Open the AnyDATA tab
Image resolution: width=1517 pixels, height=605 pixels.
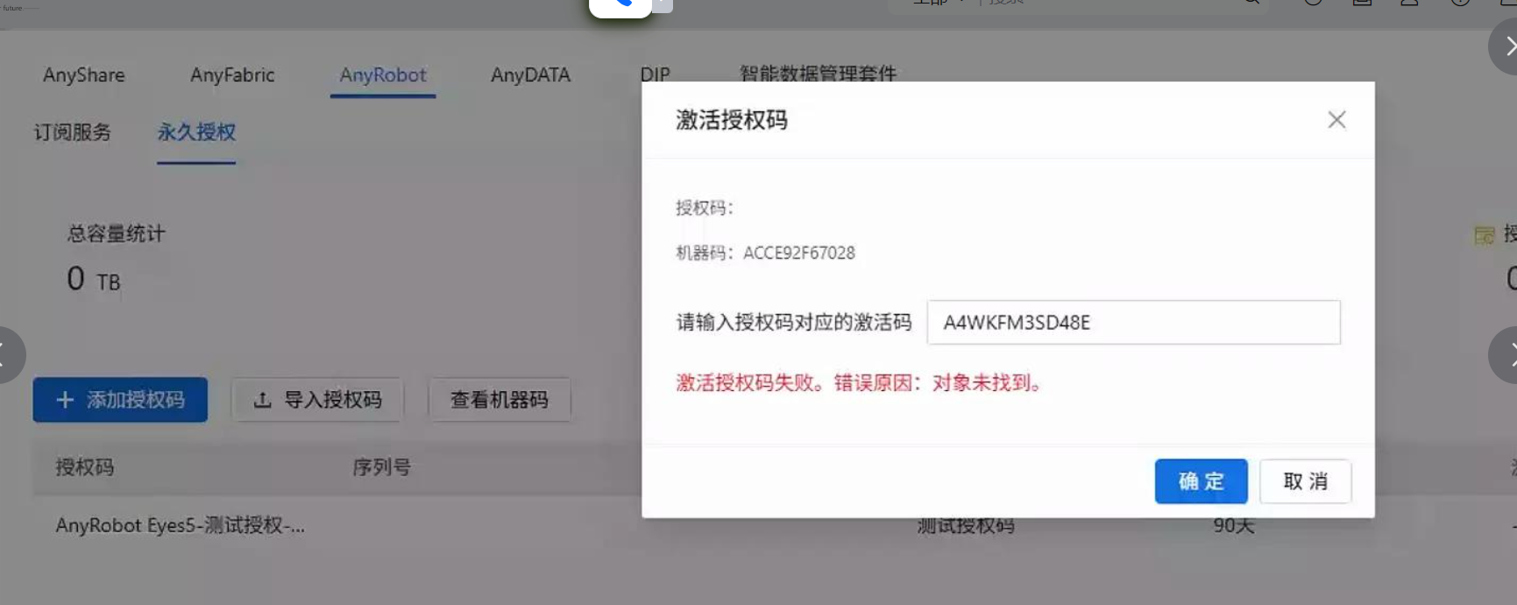coord(530,75)
